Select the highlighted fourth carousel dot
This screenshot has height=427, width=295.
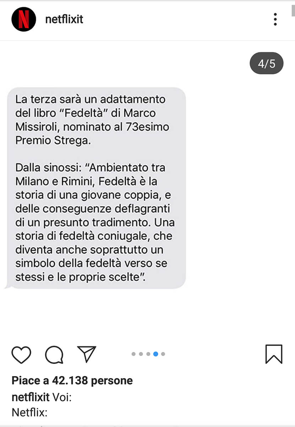[156, 354]
